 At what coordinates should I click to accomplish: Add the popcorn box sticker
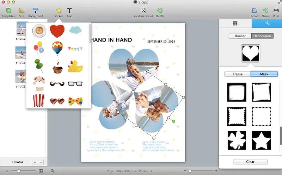pyautogui.click(x=39, y=100)
